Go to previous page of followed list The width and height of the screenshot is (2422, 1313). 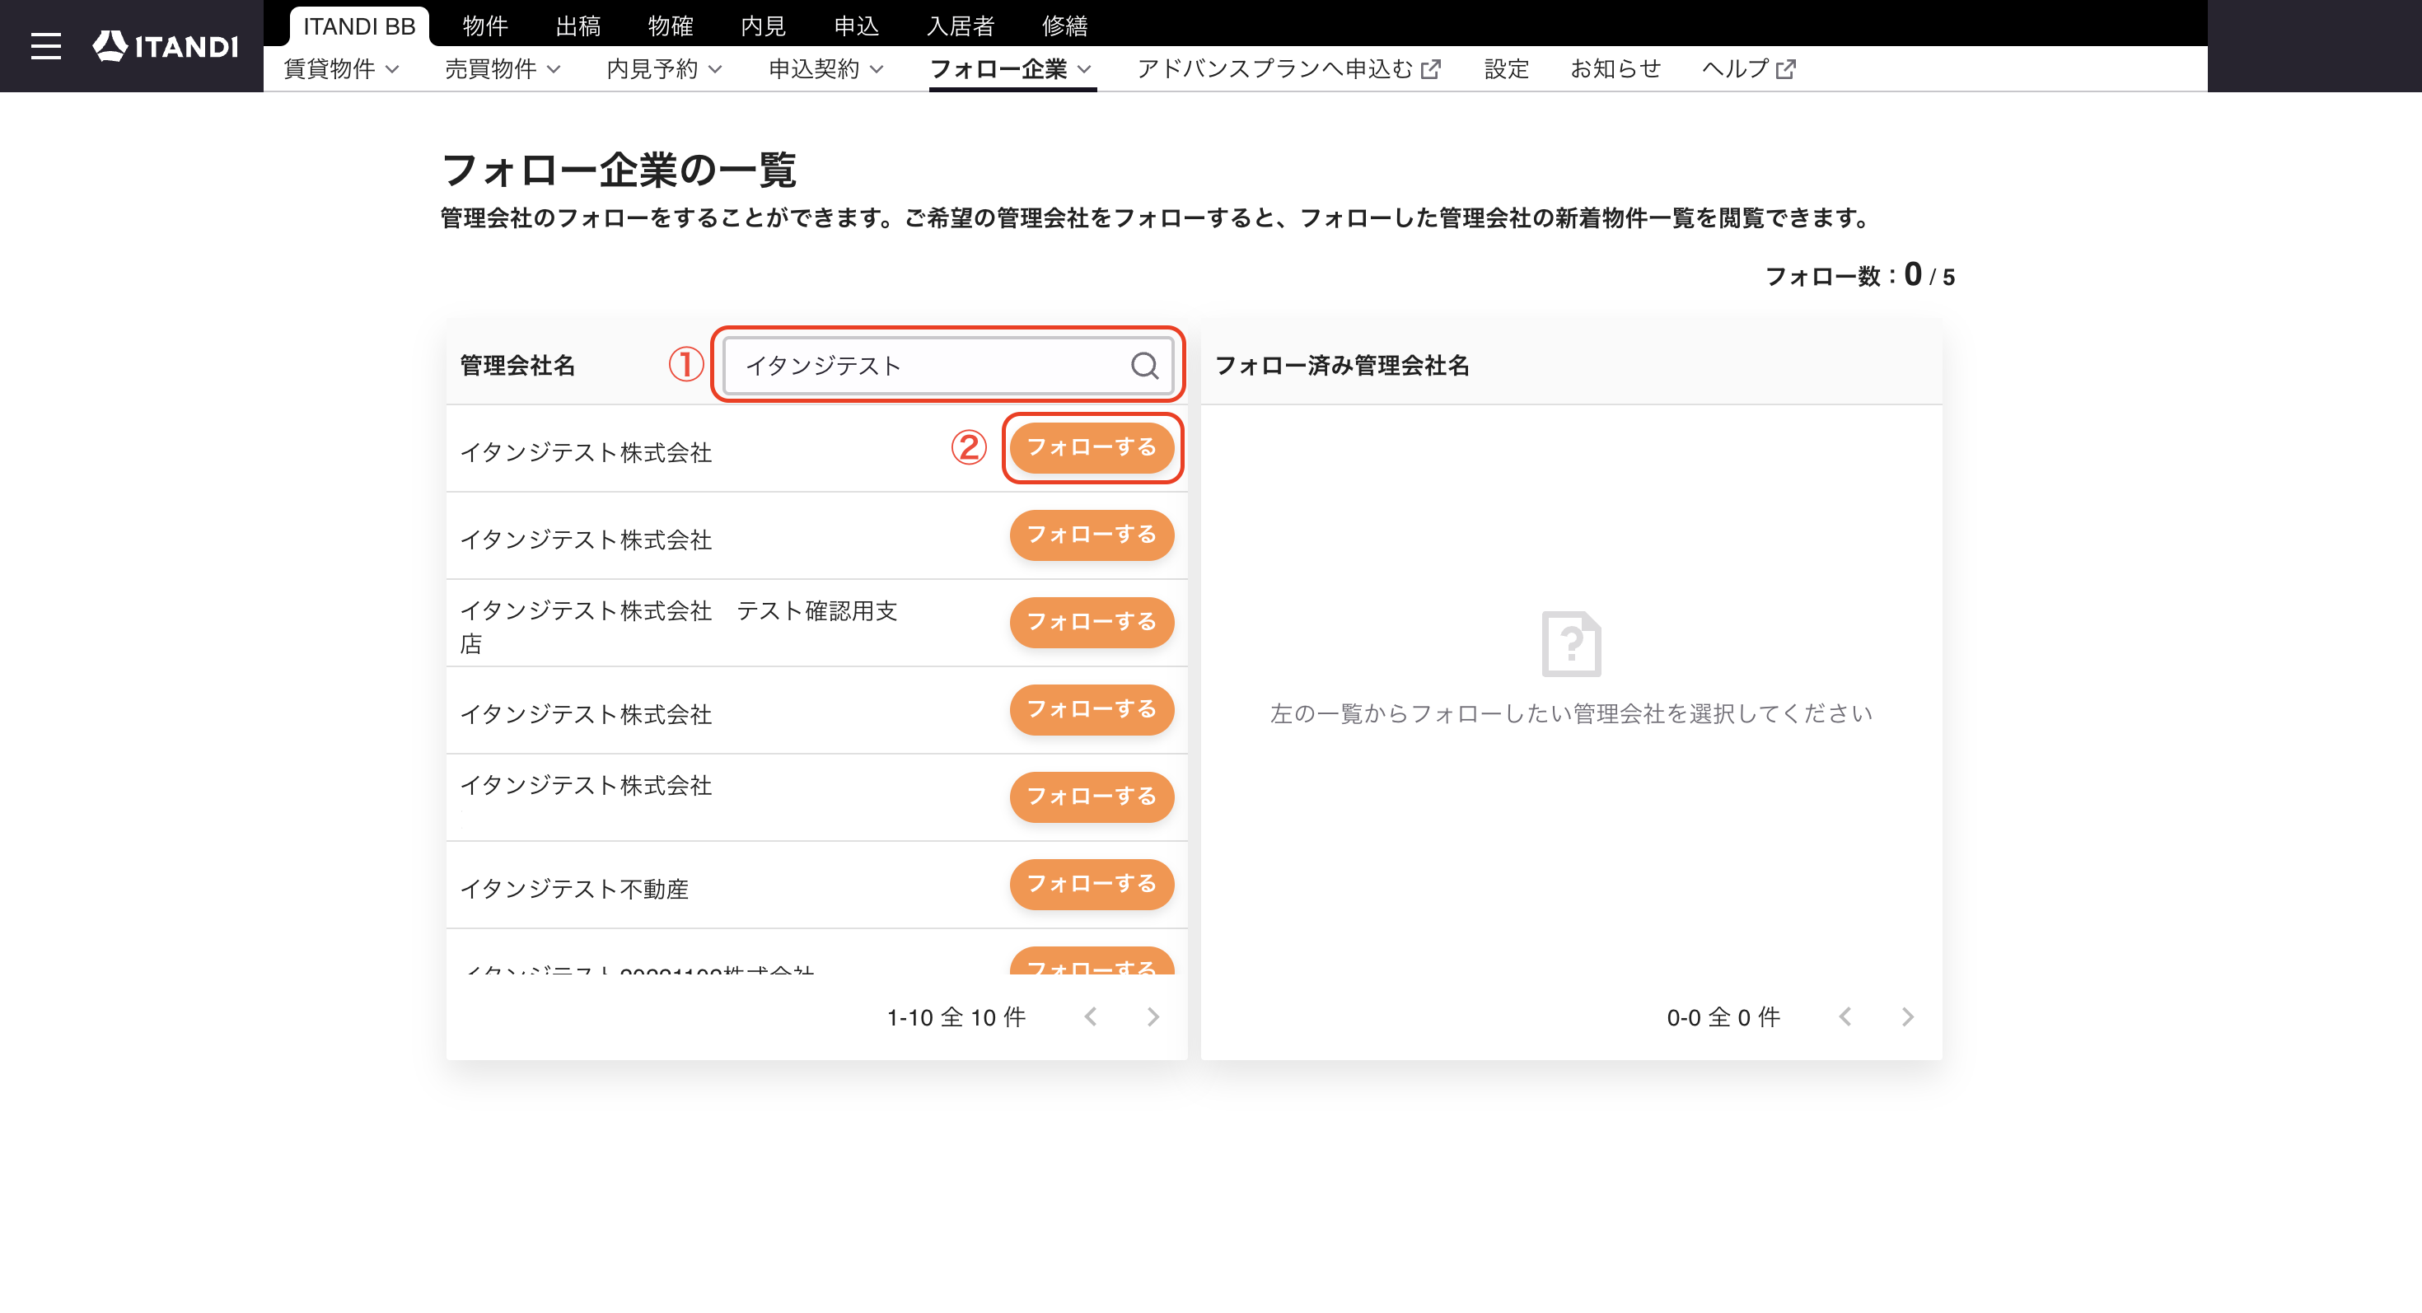[x=1845, y=1016]
